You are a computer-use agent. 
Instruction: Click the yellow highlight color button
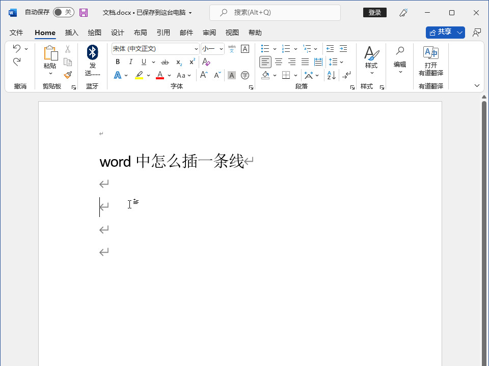point(139,75)
